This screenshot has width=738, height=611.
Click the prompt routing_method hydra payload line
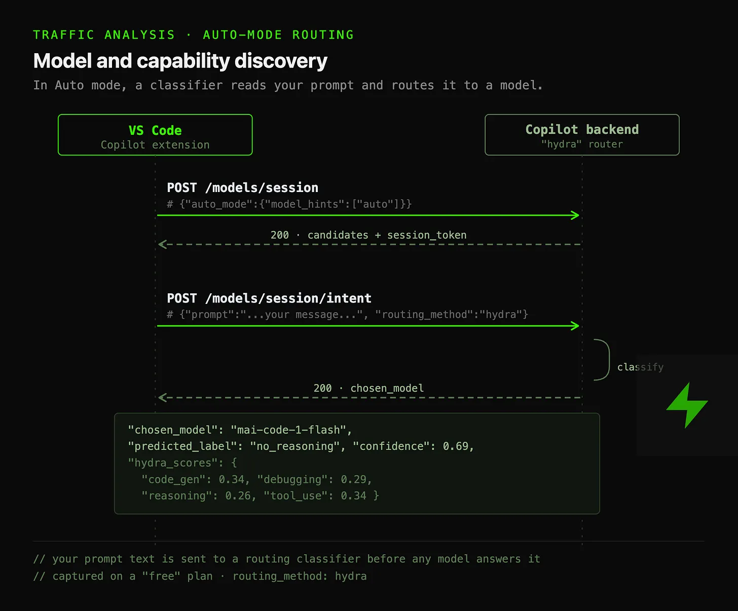[348, 315]
